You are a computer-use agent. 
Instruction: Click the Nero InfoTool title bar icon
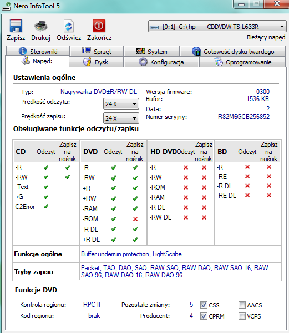coord(6,6)
